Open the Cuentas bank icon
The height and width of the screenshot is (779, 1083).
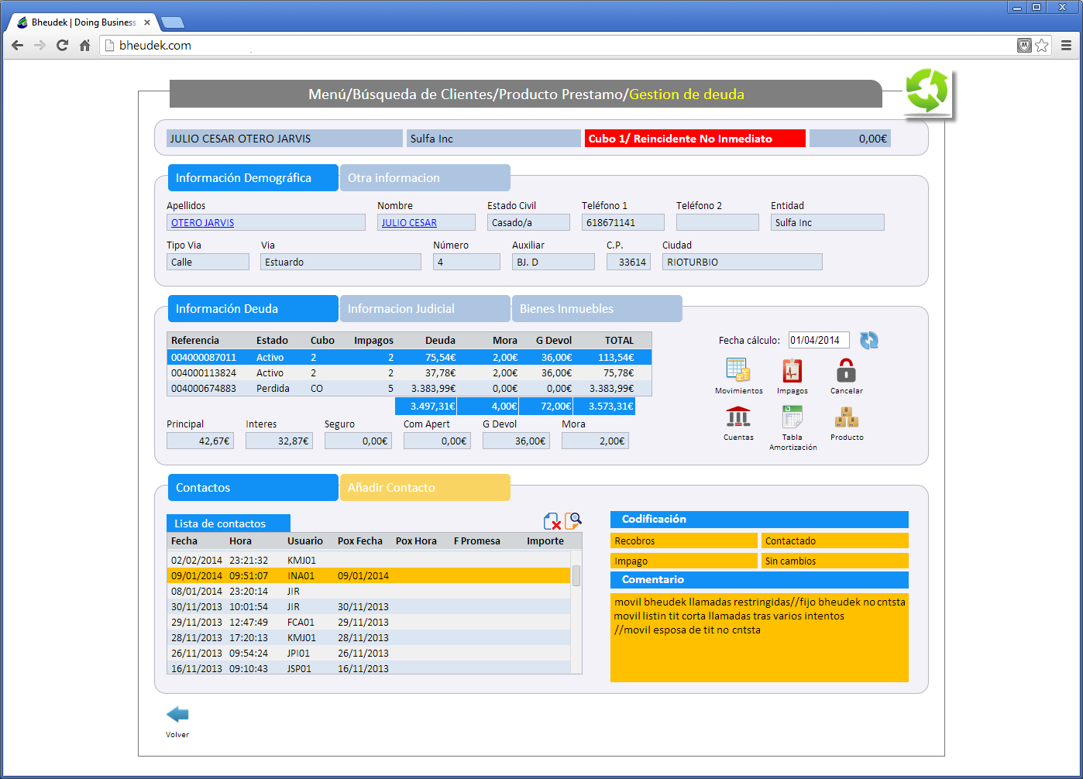[737, 418]
